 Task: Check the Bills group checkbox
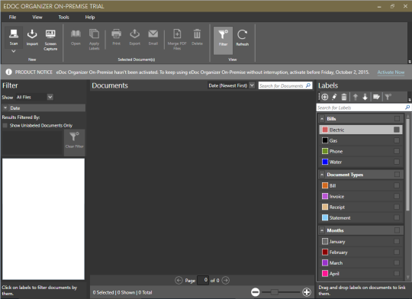[x=397, y=118]
